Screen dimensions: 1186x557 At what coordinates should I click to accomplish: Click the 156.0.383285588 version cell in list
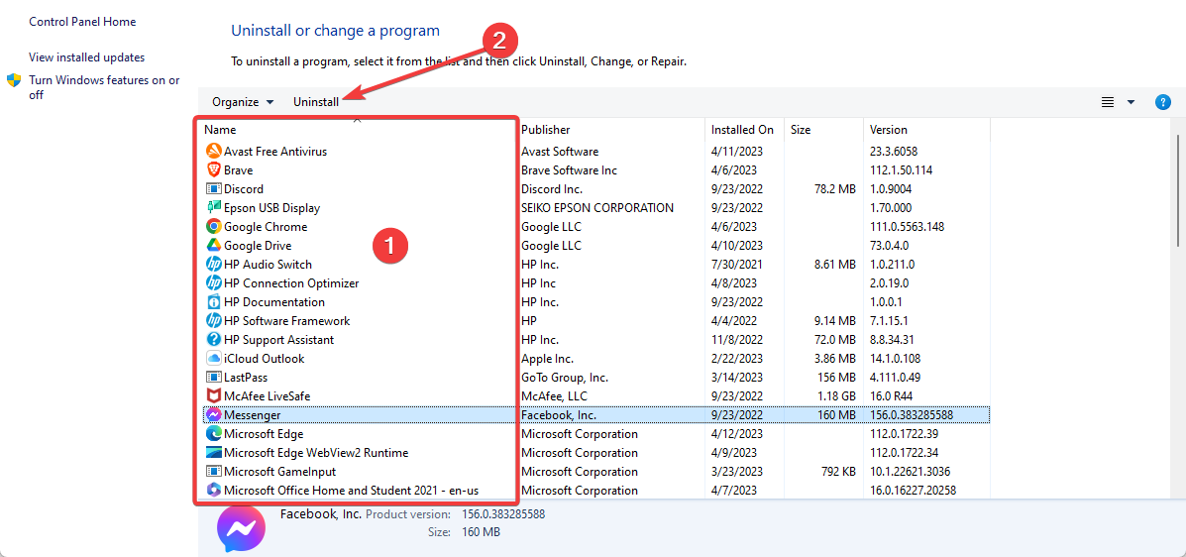pos(912,414)
